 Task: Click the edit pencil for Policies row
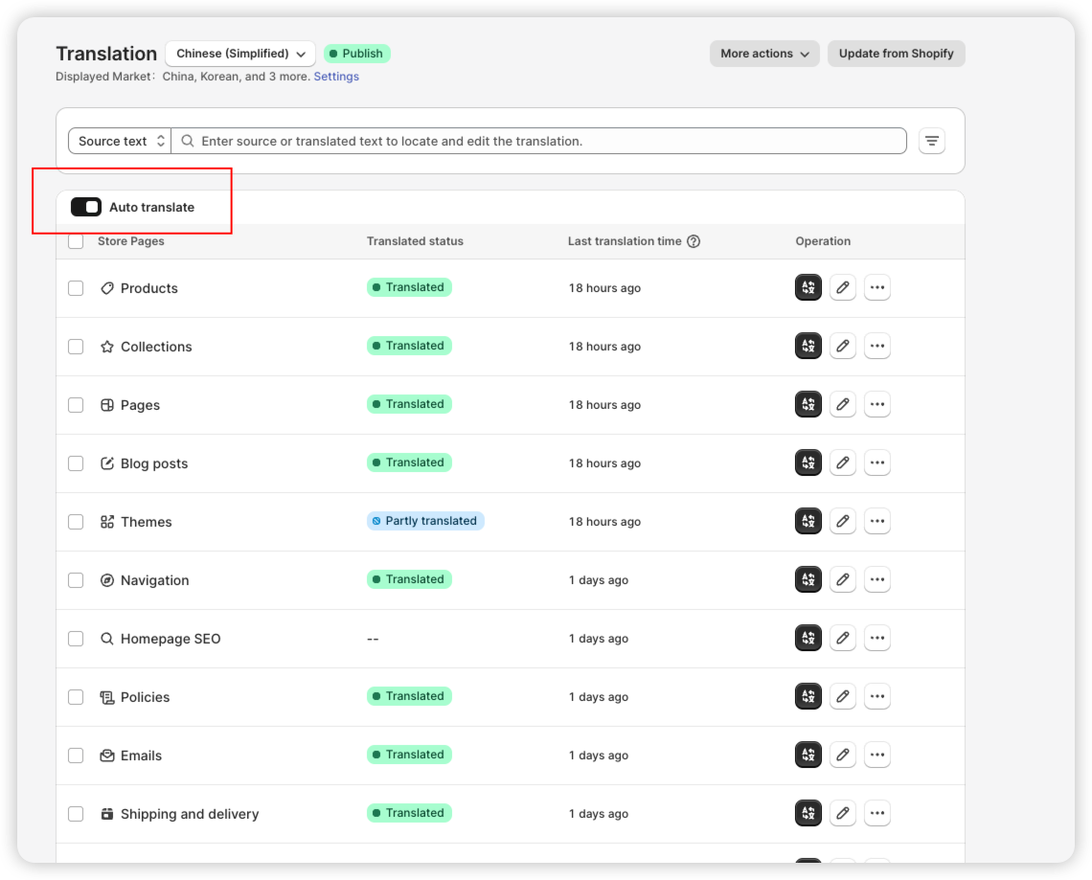[843, 697]
